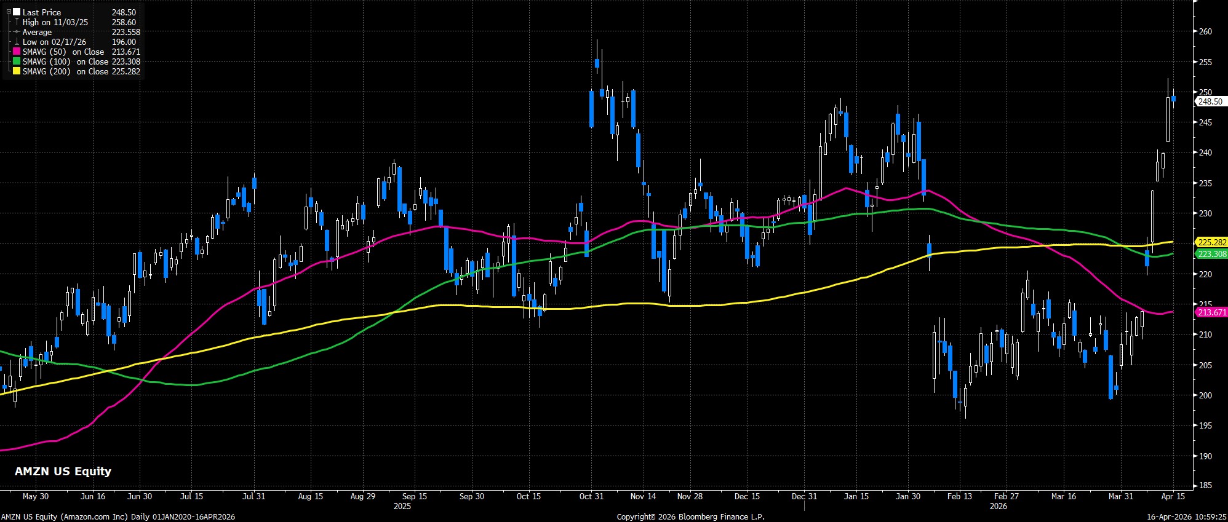Collapse the legend tree next to Last Price

point(9,12)
